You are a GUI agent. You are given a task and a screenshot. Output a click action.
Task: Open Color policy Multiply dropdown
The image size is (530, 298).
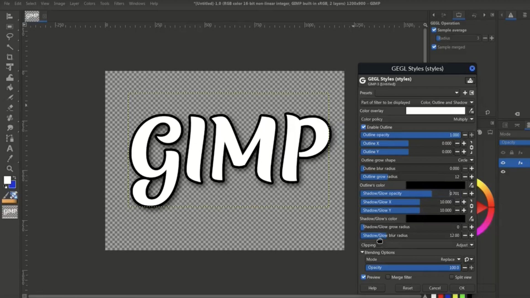(417, 119)
